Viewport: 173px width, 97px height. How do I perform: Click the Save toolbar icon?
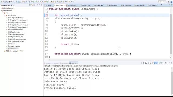click(x=5, y=2)
